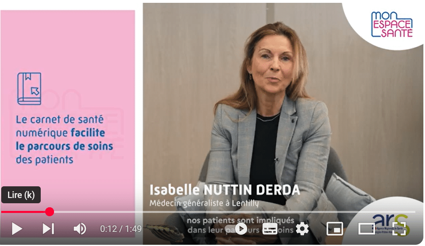Click the Mon Espace Santé logo
The image size is (425, 246).
point(392,25)
